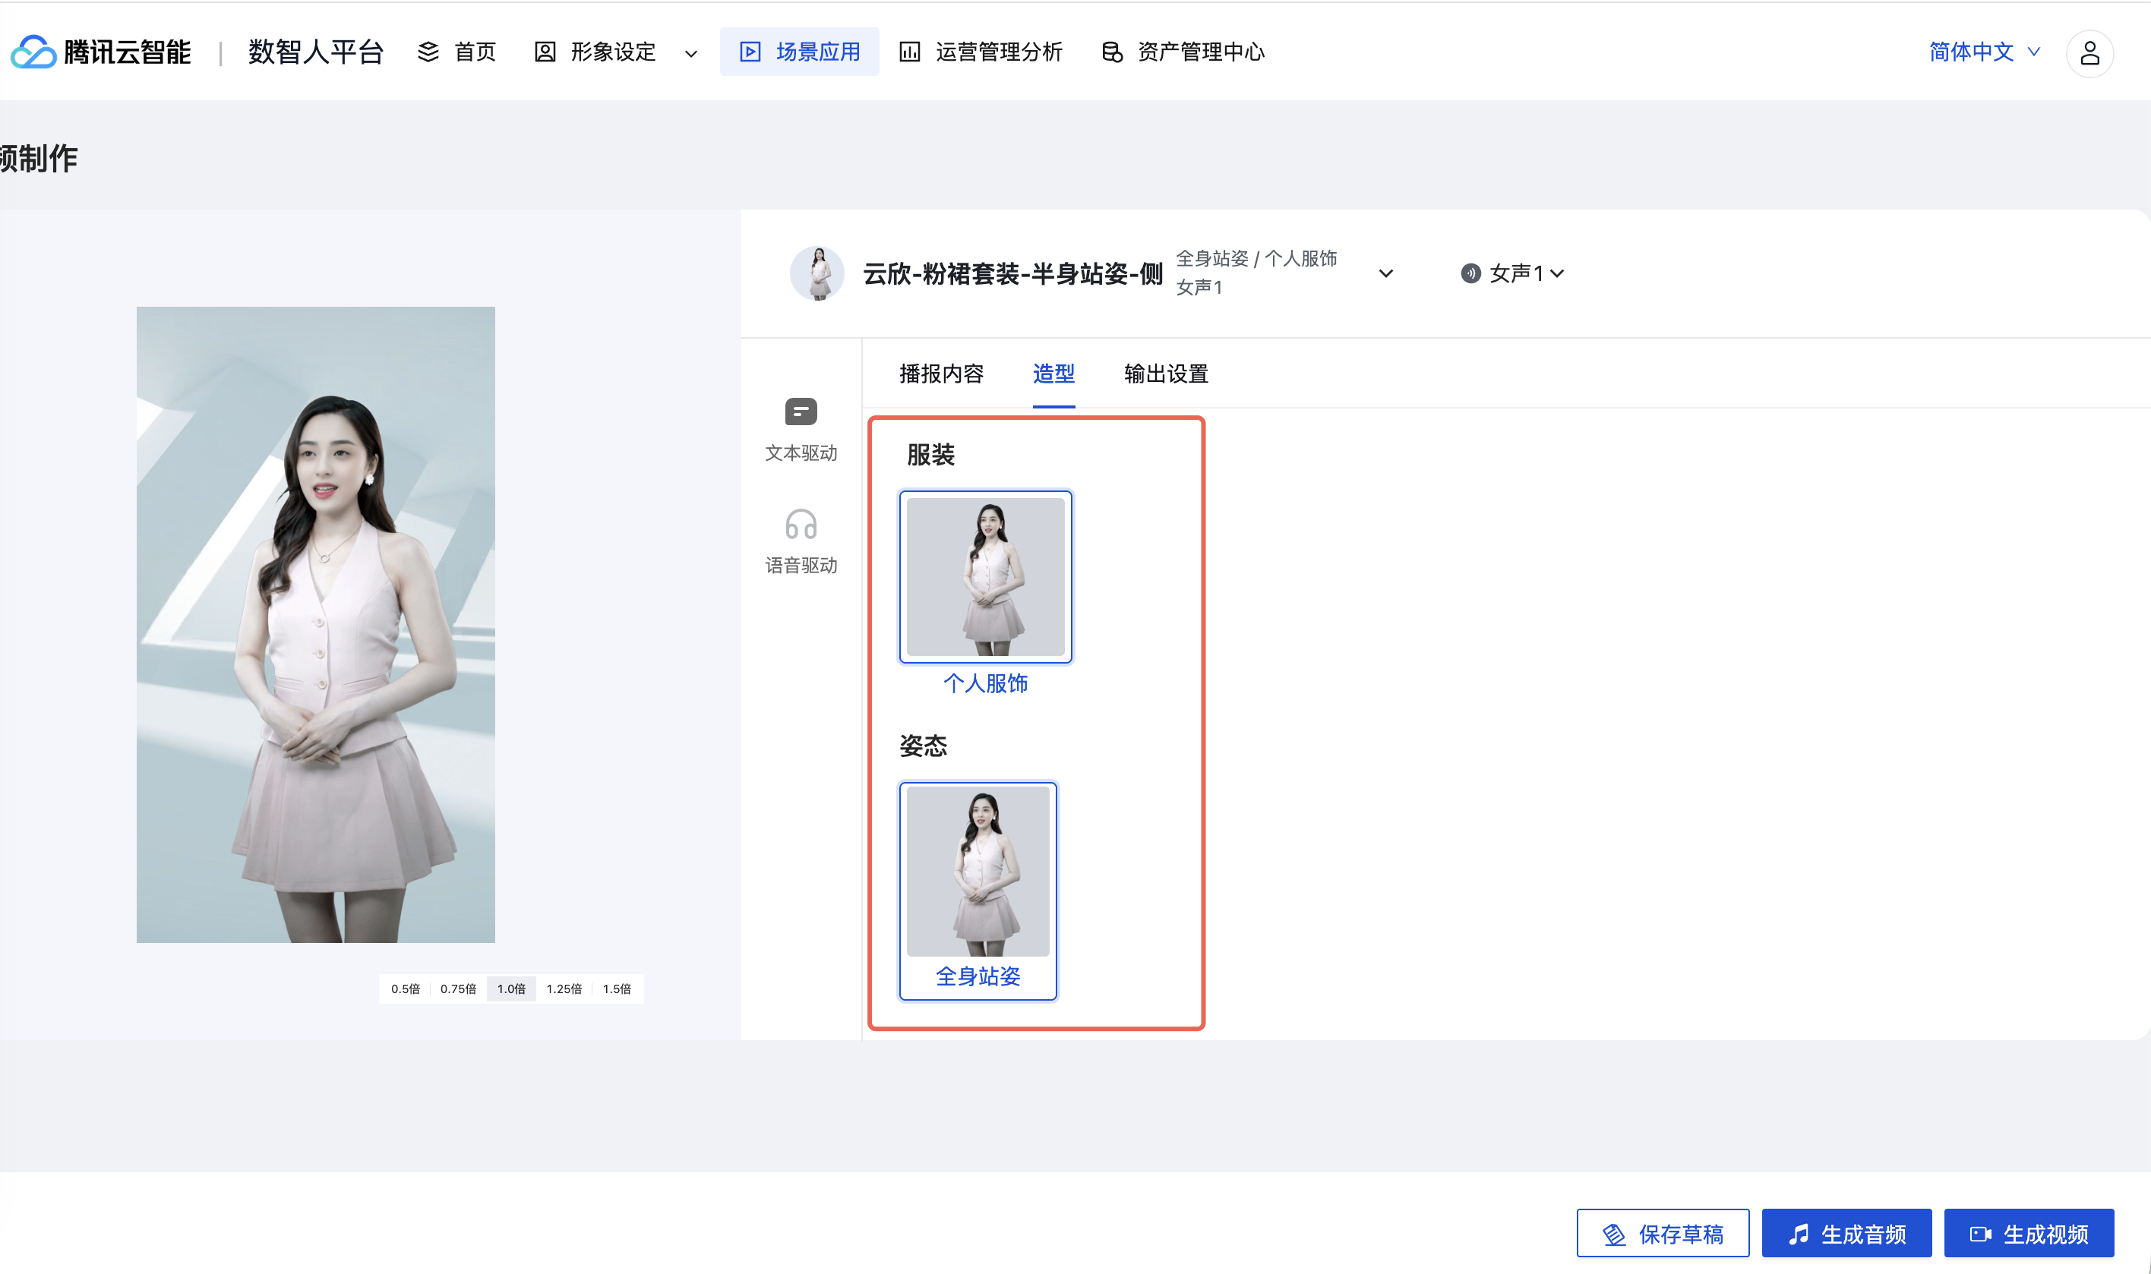Switch to the 播报内容 tab
2151x1274 pixels.
[940, 374]
